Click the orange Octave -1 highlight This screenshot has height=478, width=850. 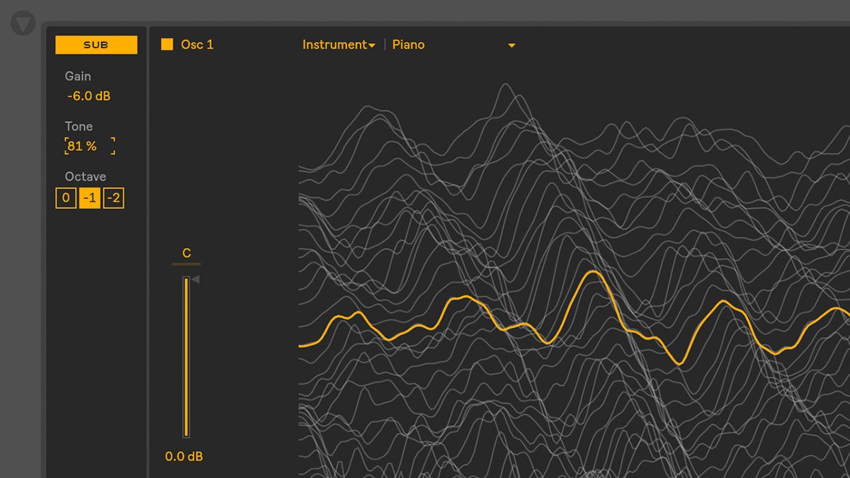coord(89,198)
